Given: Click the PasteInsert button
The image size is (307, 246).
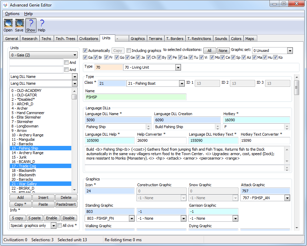Looking at the screenshot, I should (66, 204).
